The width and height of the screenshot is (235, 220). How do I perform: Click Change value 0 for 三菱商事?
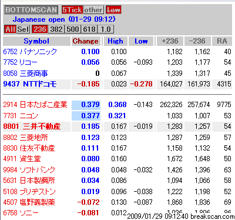pos(98,74)
